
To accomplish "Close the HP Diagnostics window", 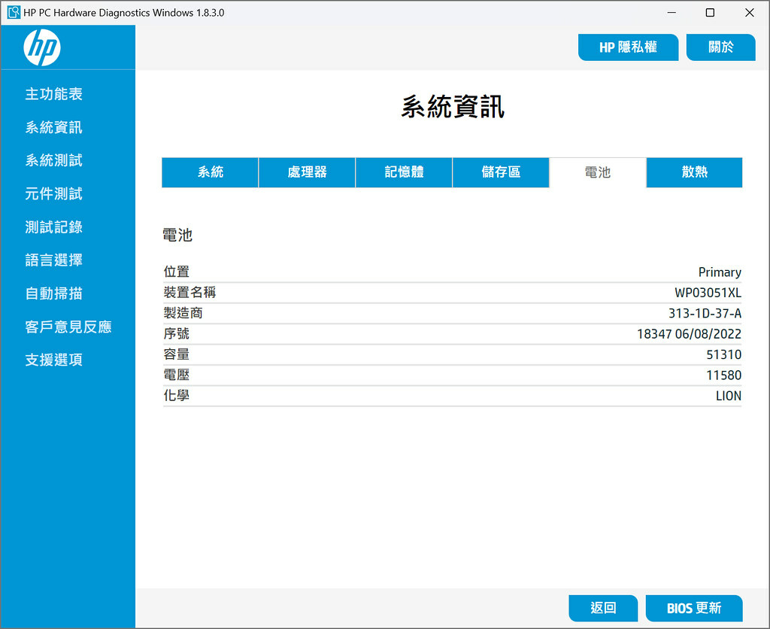I will click(x=750, y=12).
